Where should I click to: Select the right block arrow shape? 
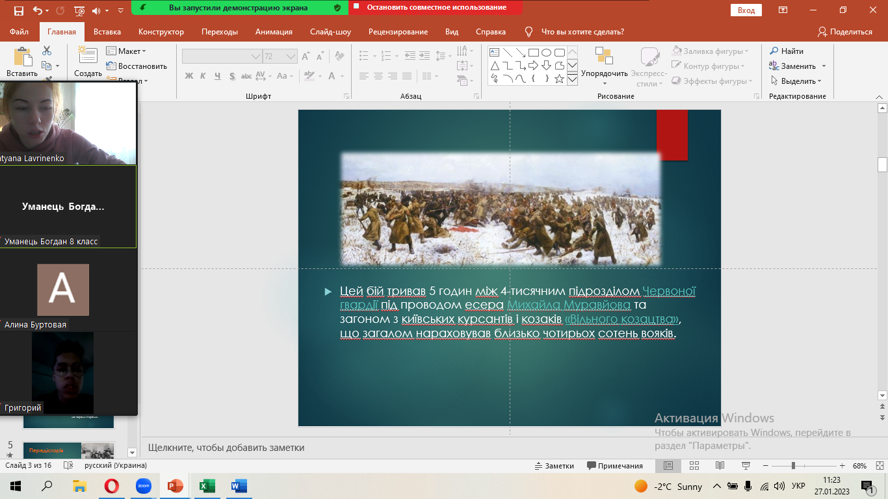[533, 66]
